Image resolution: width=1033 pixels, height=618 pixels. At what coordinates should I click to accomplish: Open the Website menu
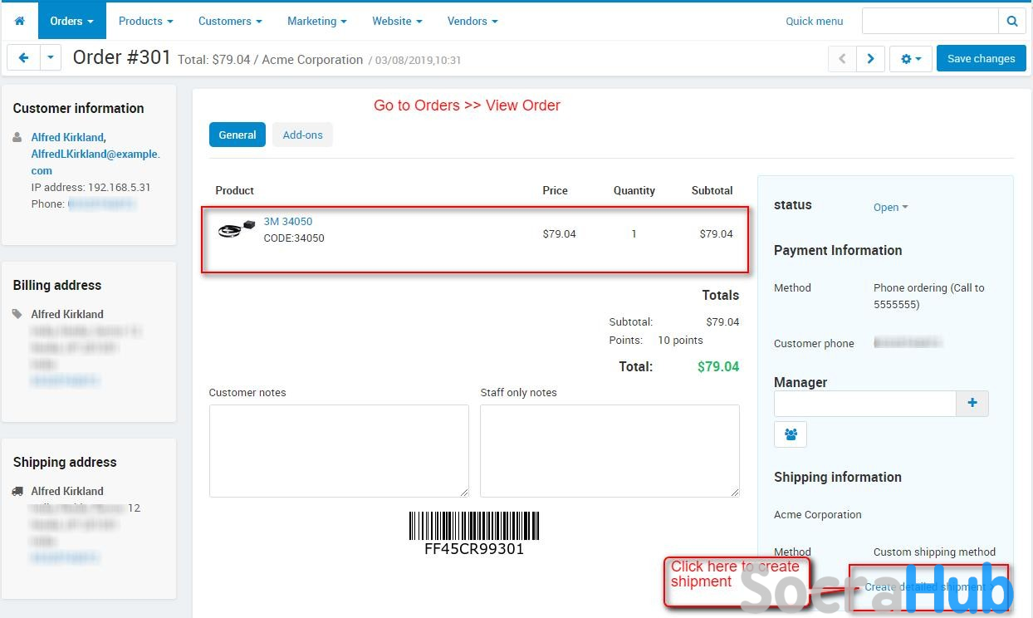point(397,21)
